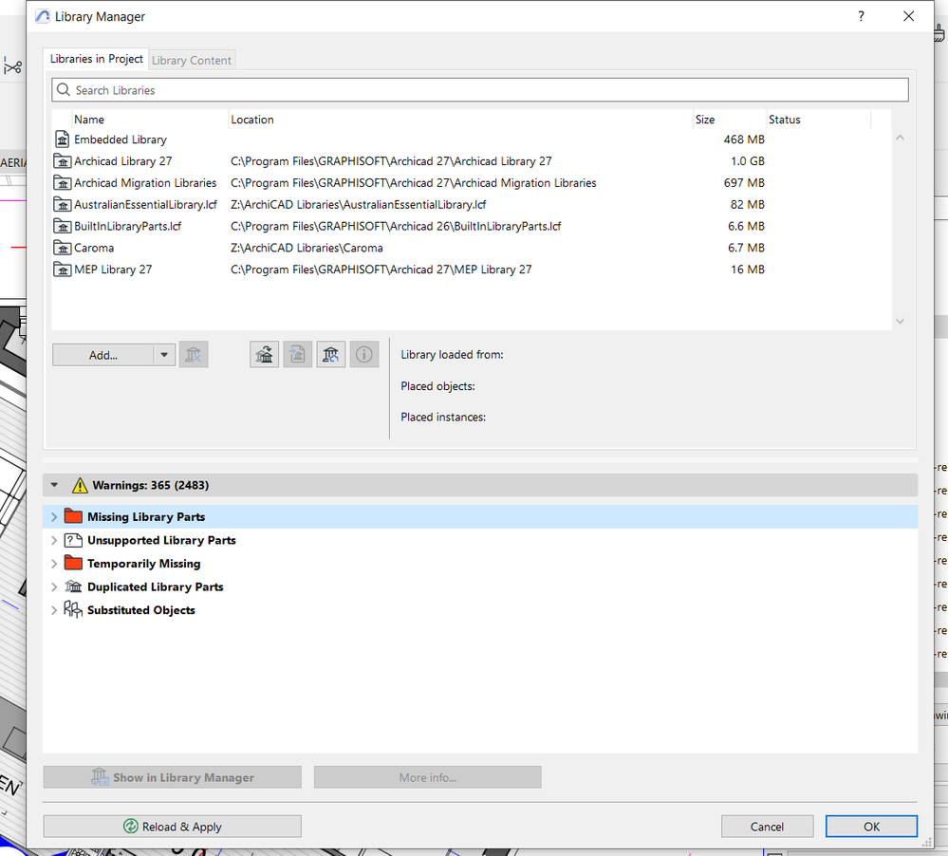Image resolution: width=948 pixels, height=856 pixels.
Task: Click the MEP Library 27 folder icon
Action: [x=63, y=270]
